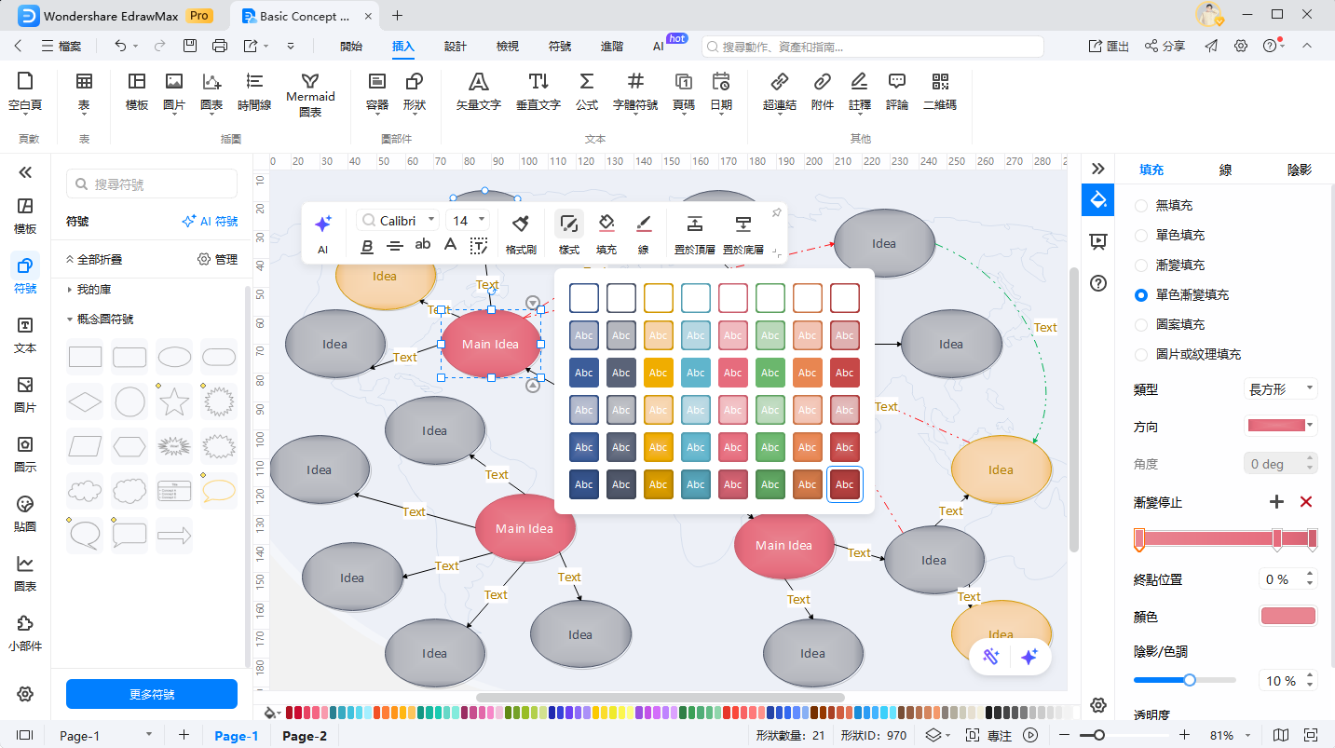Select the solid fill (單色填充) radio button
The image size is (1335, 748).
click(1141, 235)
